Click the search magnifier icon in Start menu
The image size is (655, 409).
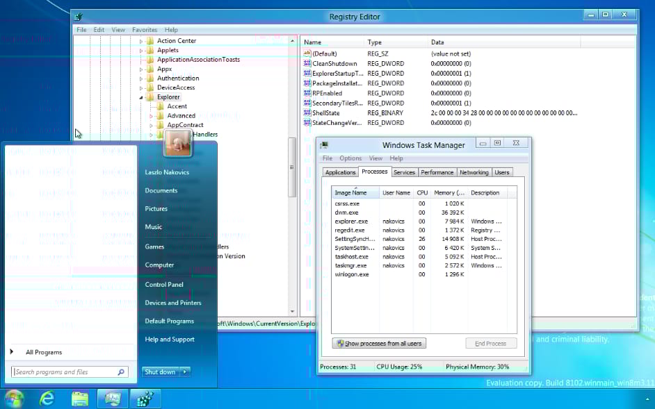point(121,372)
